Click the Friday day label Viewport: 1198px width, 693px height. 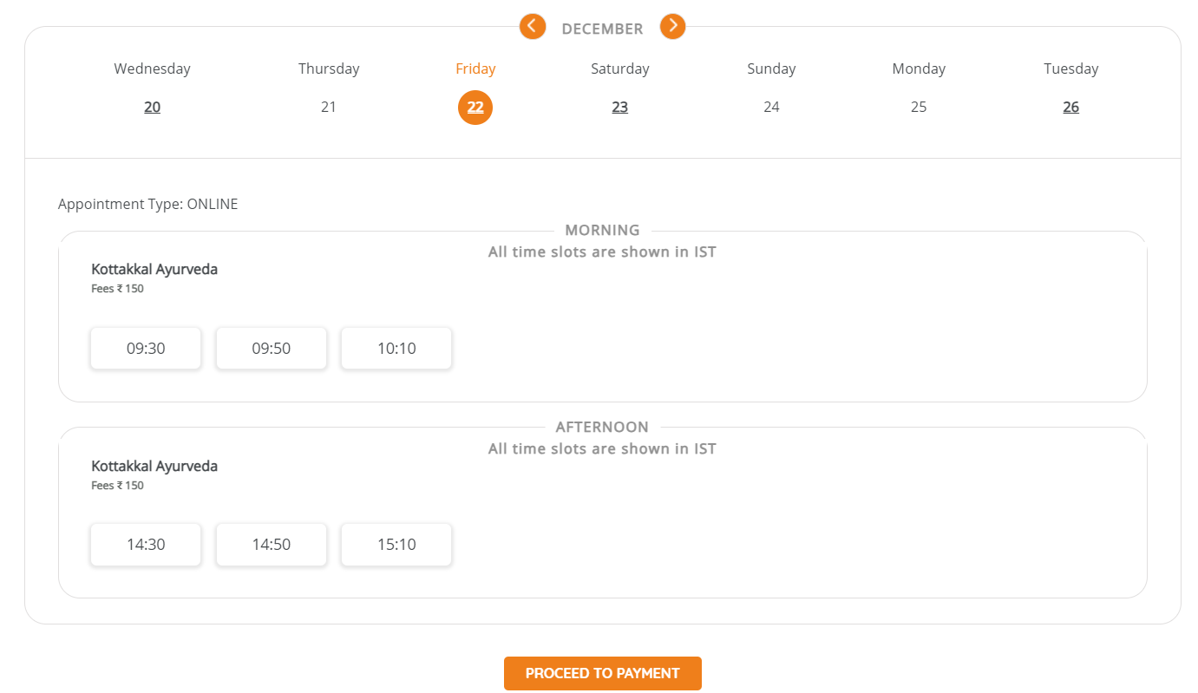[475, 69]
